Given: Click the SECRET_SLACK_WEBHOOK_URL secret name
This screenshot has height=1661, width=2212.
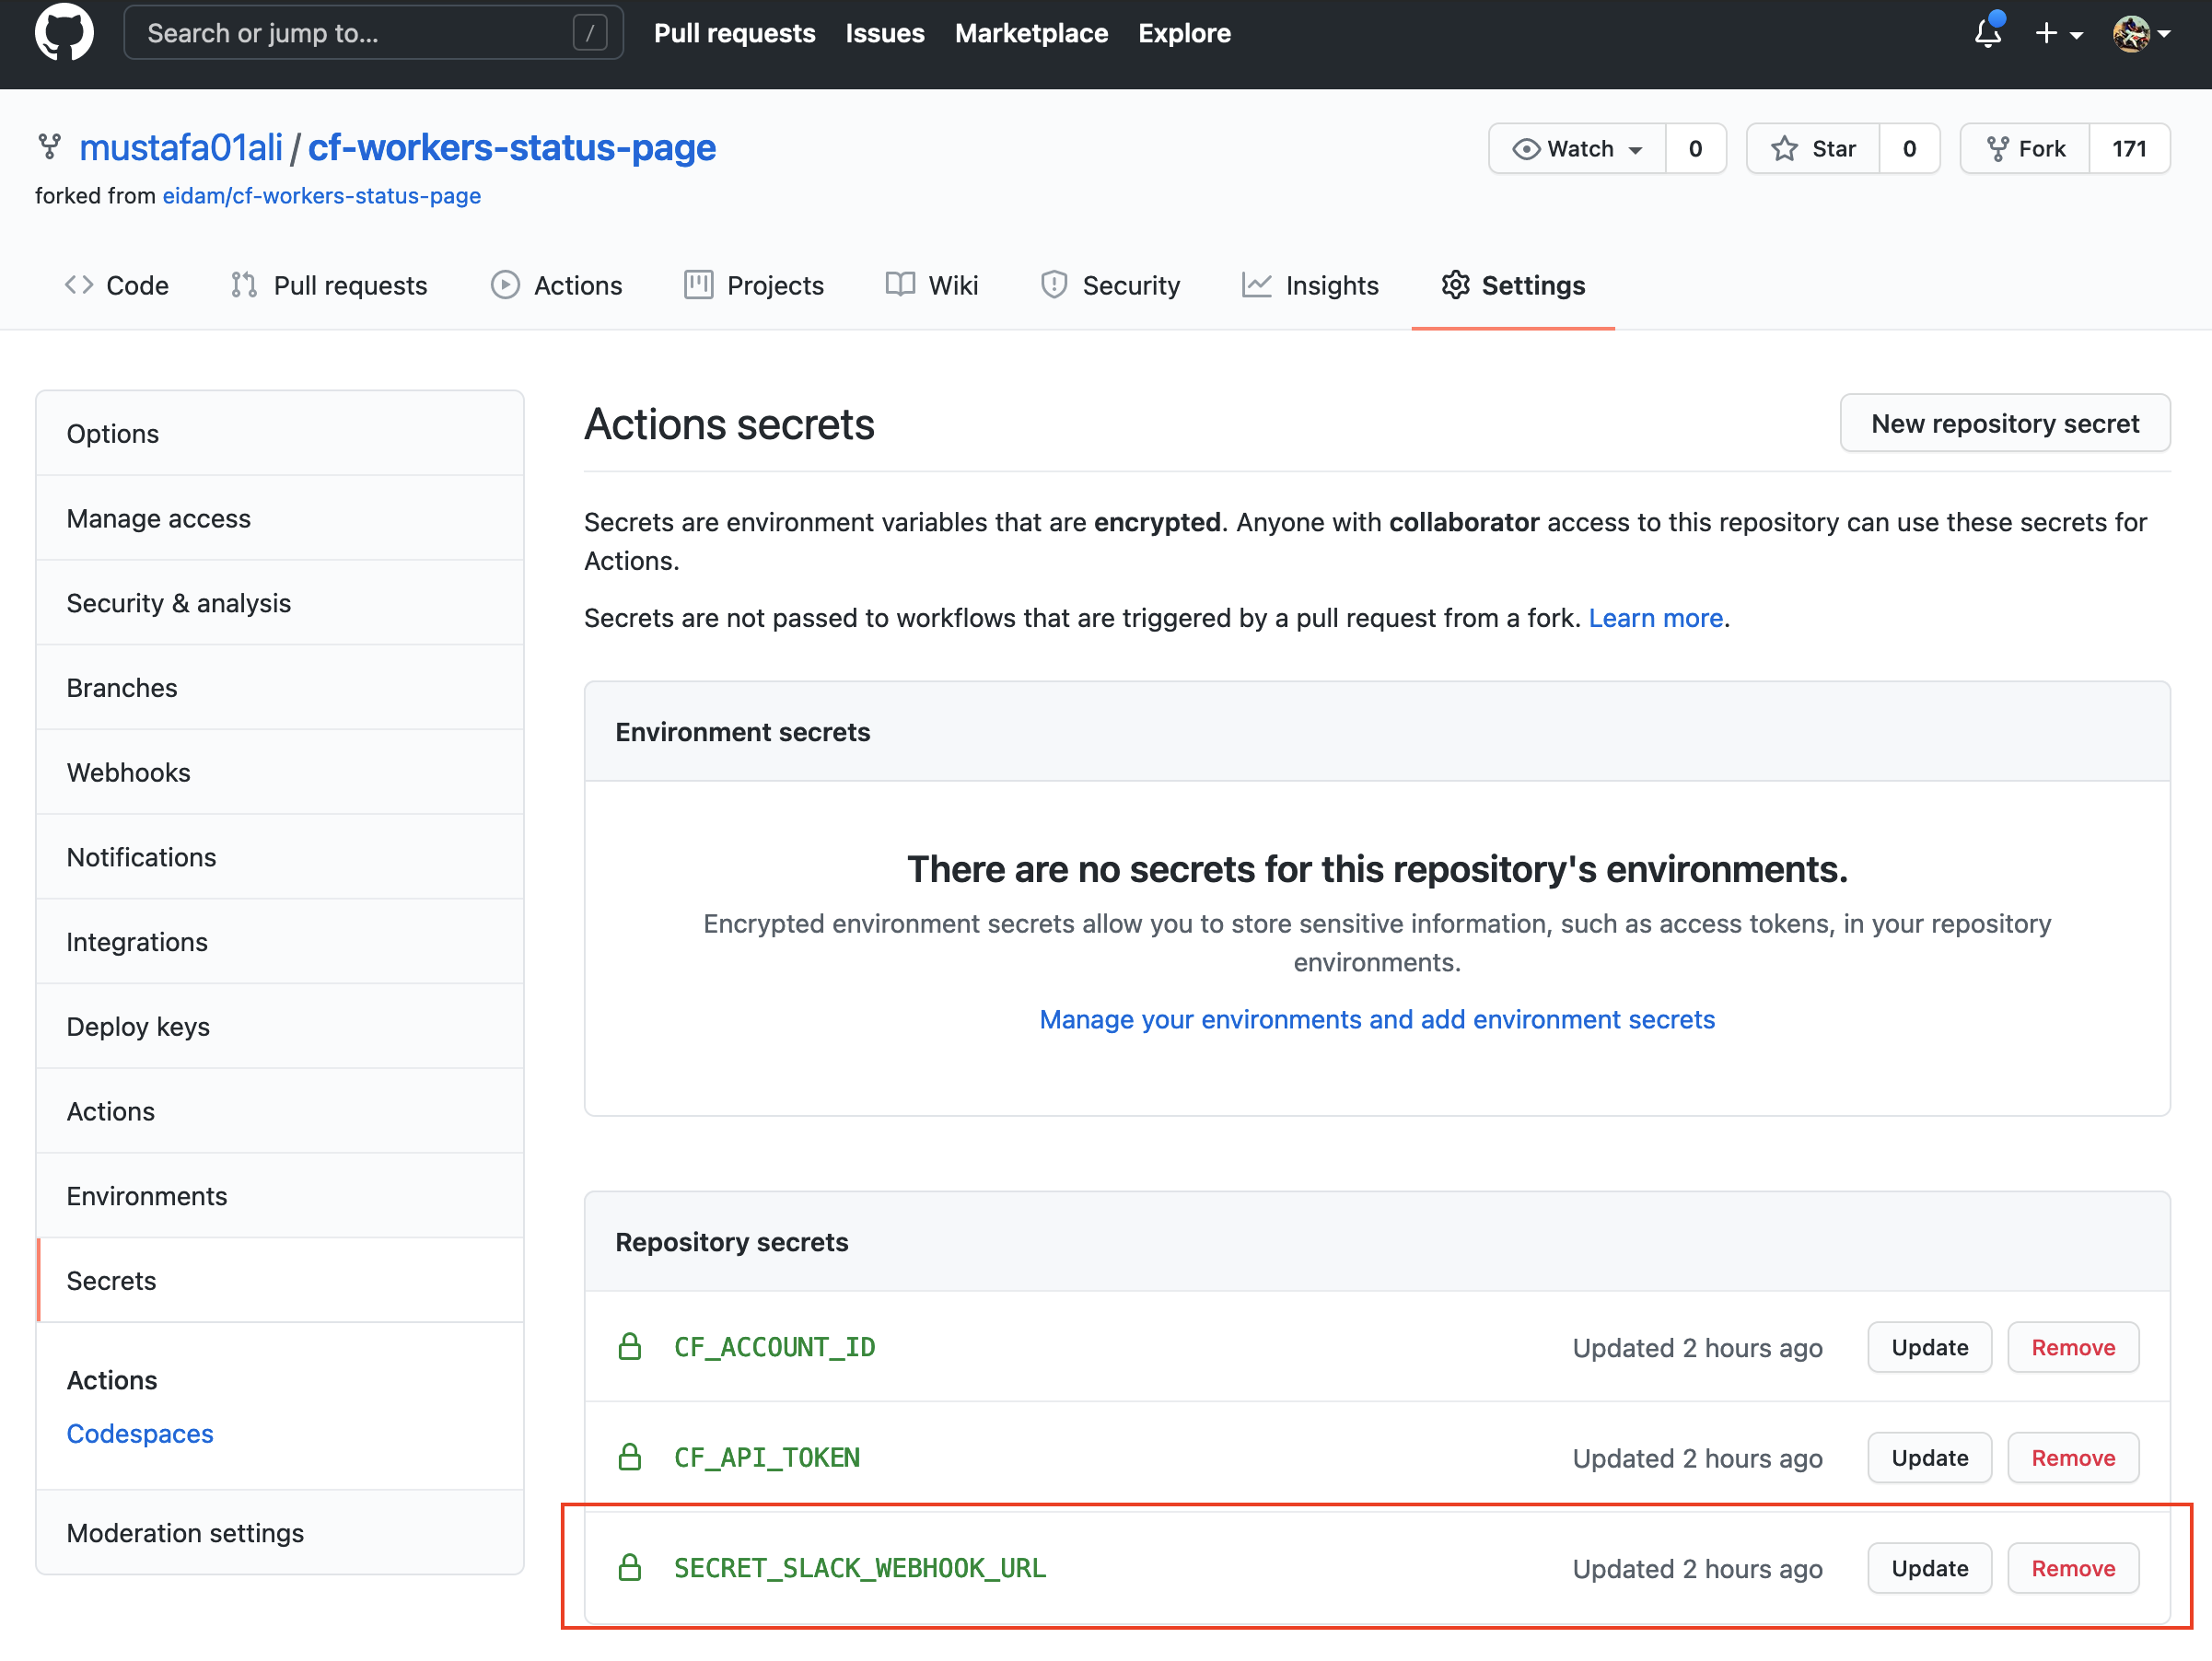Looking at the screenshot, I should [x=860, y=1568].
